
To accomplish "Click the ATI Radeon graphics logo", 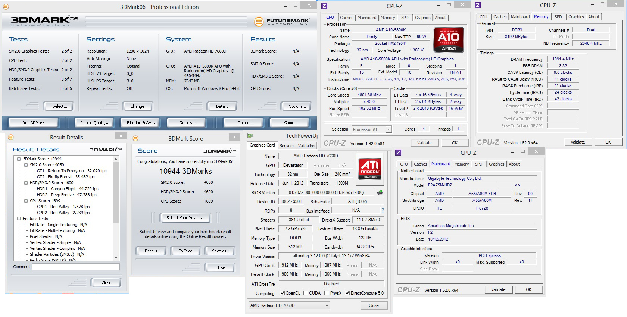I will click(369, 169).
